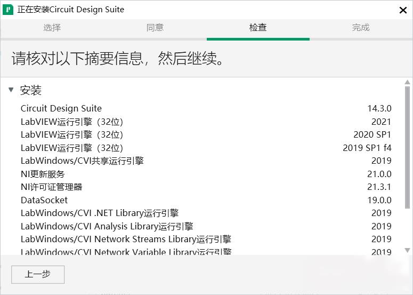Click the 正在安装Circuit Design Suite window title

coord(70,10)
